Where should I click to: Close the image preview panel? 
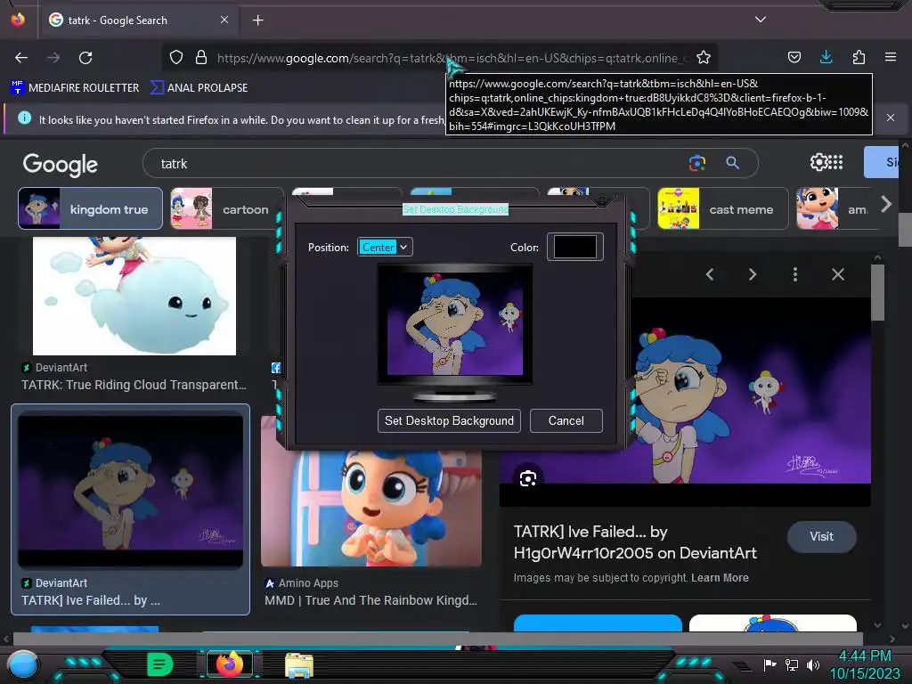[838, 274]
